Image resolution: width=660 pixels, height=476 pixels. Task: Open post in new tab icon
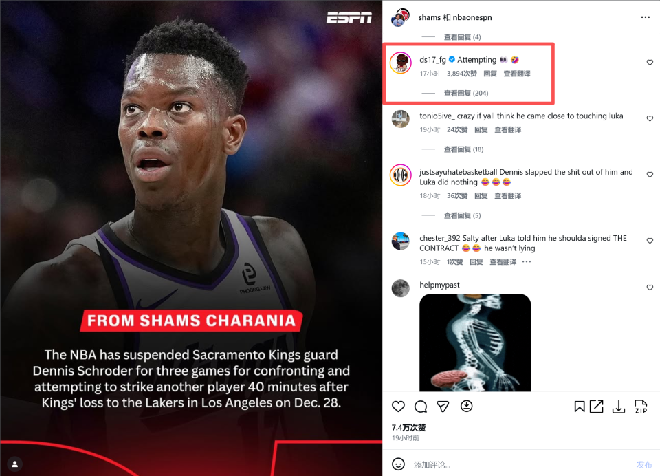[597, 407]
